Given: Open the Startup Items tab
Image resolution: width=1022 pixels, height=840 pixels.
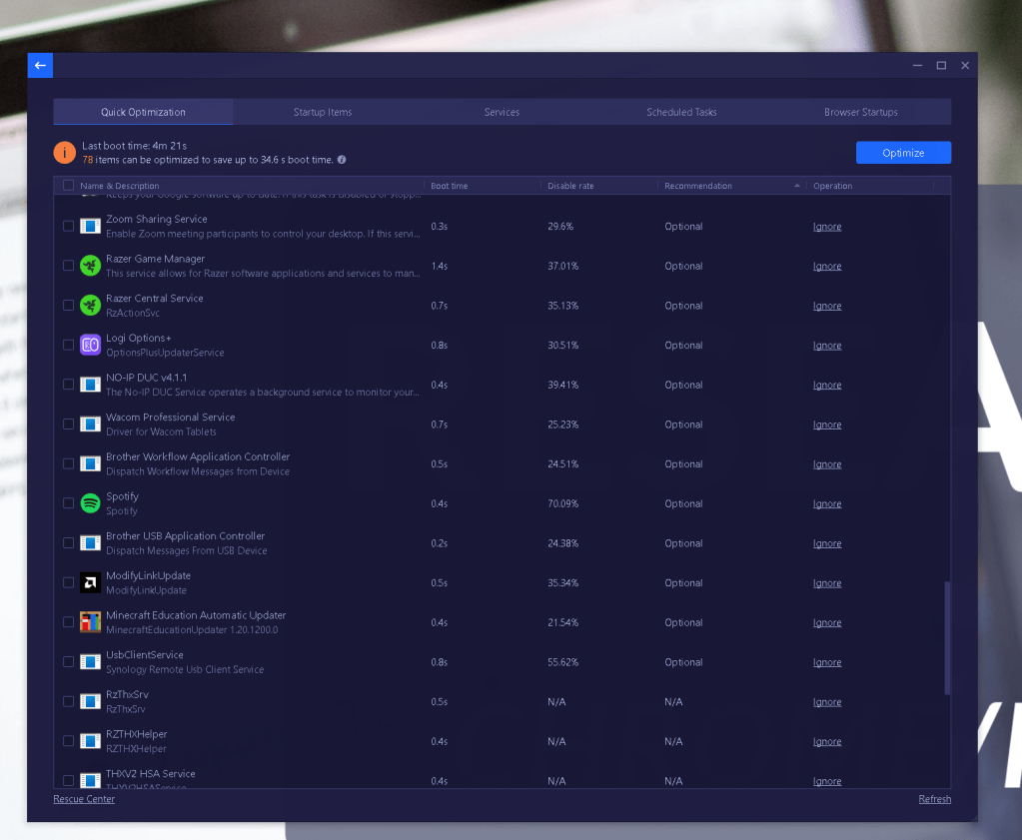Looking at the screenshot, I should [x=323, y=112].
